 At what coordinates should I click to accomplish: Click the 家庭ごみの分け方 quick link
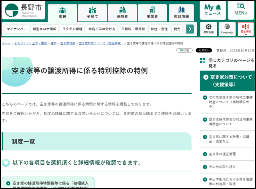point(102,29)
